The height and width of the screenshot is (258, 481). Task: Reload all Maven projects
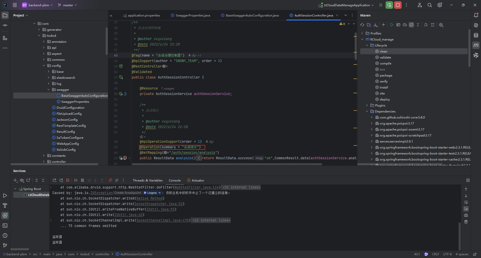(362, 25)
